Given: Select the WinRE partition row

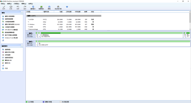Looking at the screenshot, I should coord(64,27).
